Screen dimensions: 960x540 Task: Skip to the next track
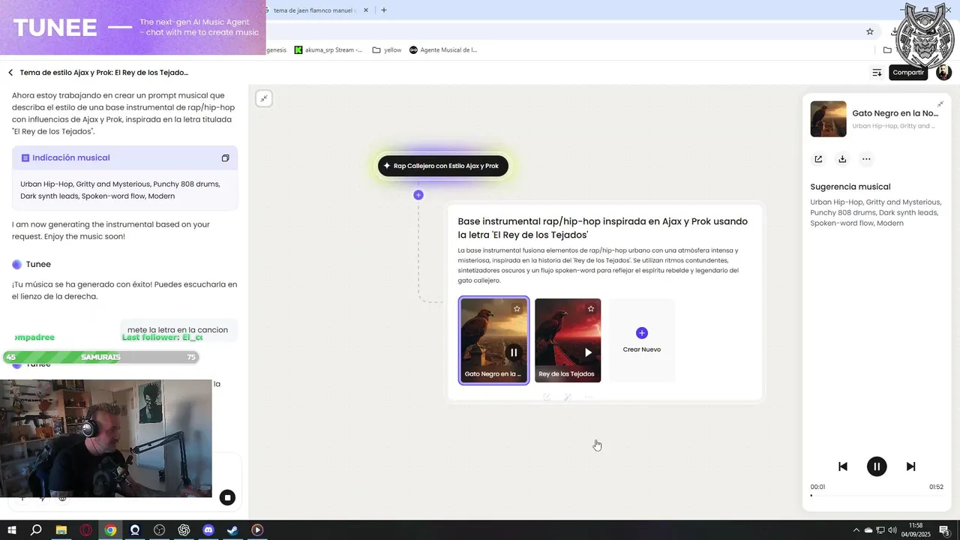[910, 466]
